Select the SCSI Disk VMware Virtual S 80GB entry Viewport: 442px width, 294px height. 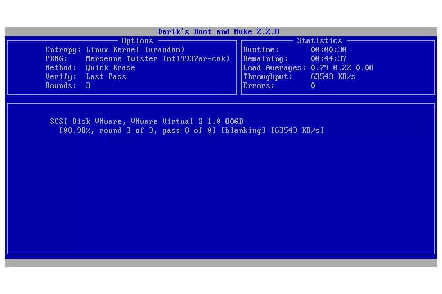[x=146, y=122]
